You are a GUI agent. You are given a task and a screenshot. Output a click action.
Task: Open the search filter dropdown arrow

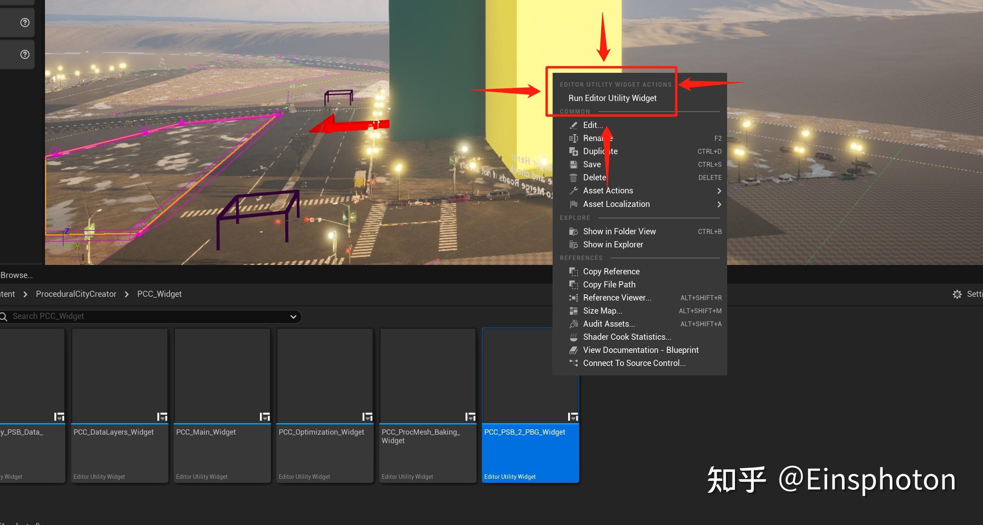point(293,316)
